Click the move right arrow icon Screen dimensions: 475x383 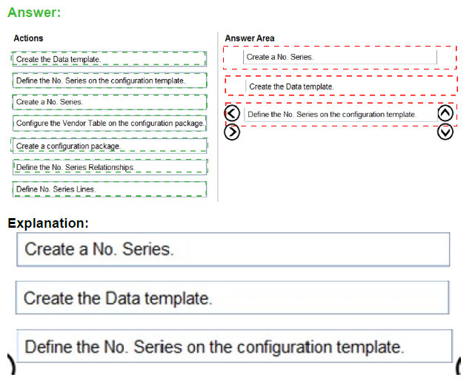coord(232,132)
